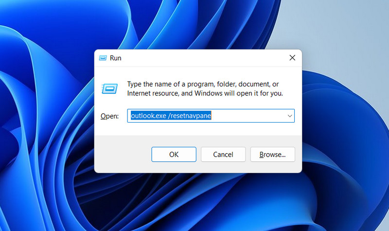Expand the Open command history dropdown
Viewport: 389px width, 231px height.
(289, 116)
